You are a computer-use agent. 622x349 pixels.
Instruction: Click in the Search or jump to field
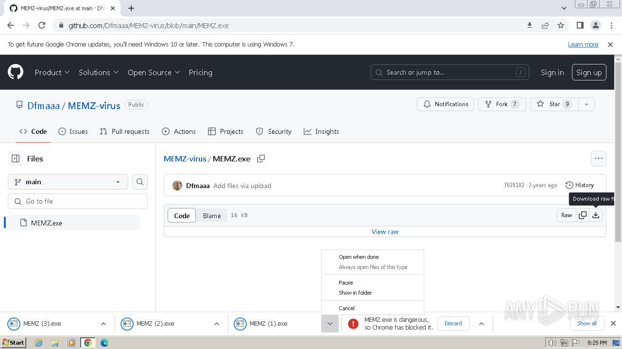coord(449,72)
